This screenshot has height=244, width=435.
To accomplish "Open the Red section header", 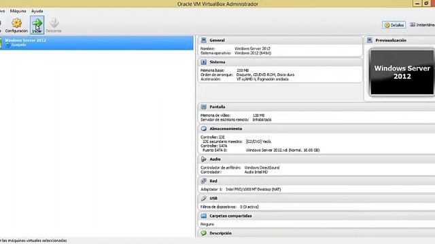I will point(317,181).
